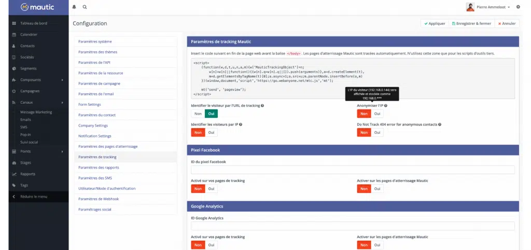Enable Google Analytics on Mautic landing pages Oui
This screenshot has width=531, height=250.
[378, 245]
